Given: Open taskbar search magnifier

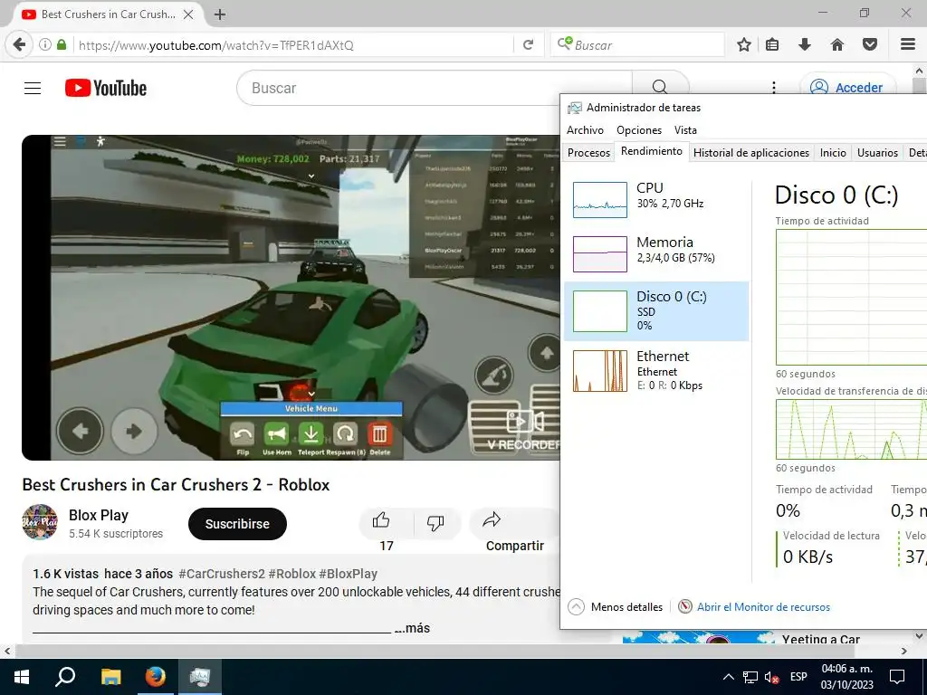Looking at the screenshot, I should point(64,677).
